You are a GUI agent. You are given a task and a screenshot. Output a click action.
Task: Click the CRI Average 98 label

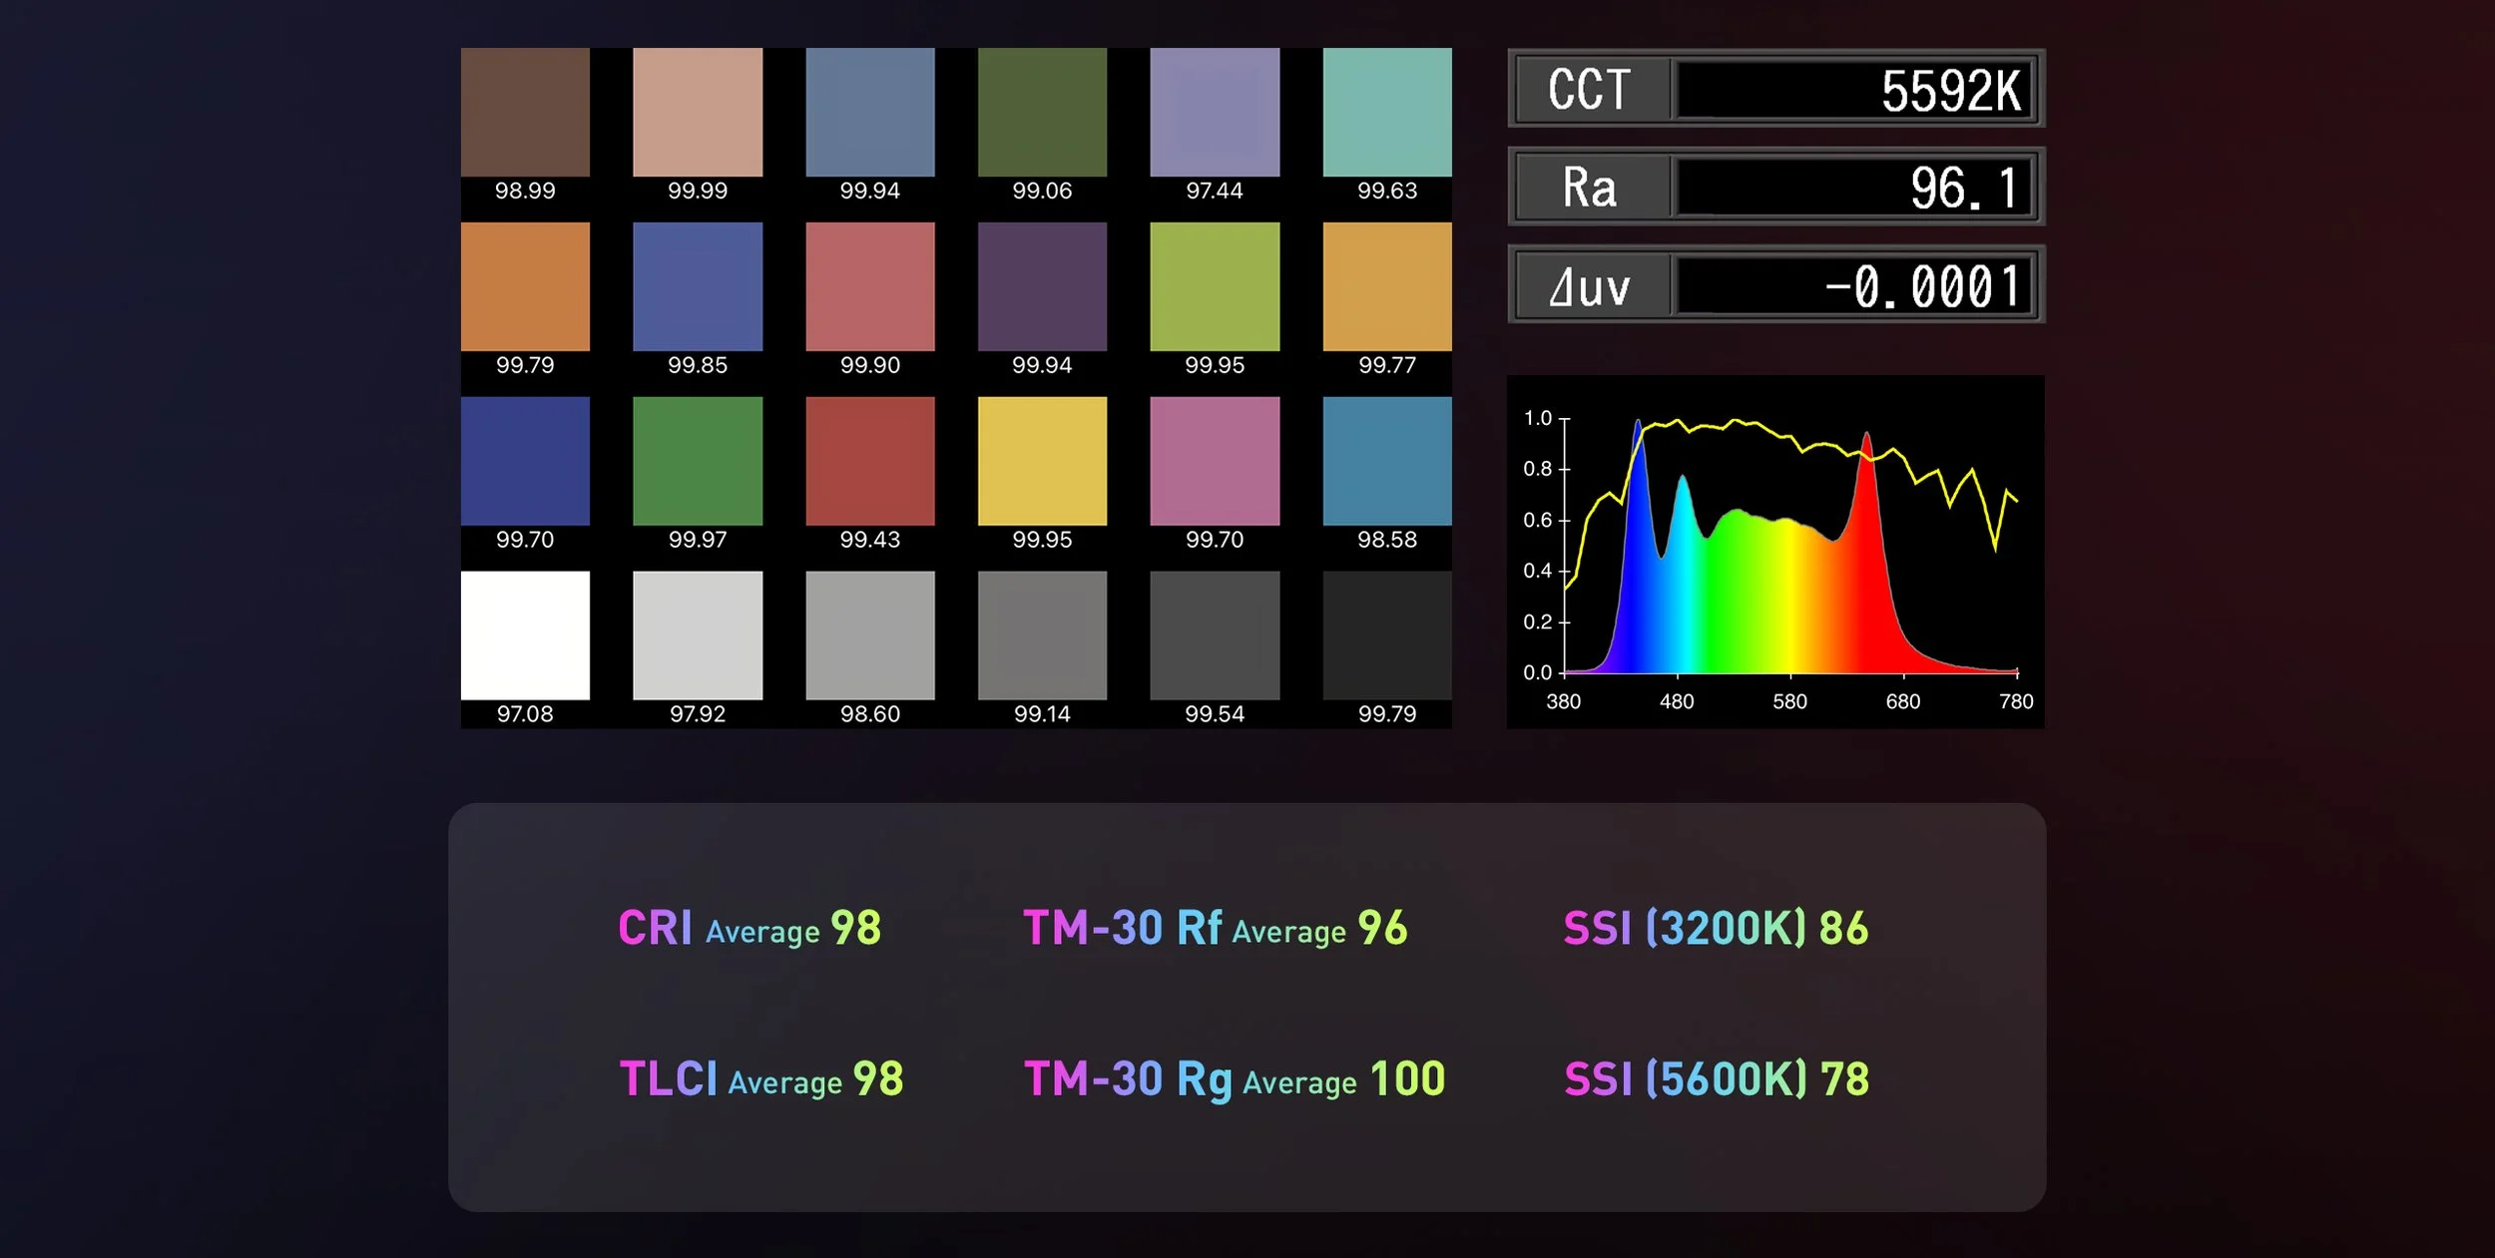748,930
